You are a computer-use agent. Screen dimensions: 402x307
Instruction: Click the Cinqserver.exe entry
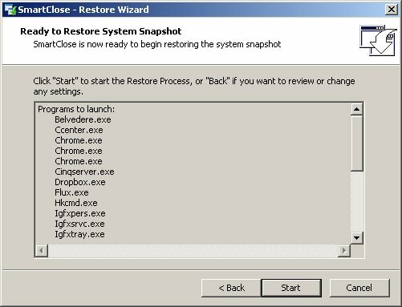pyautogui.click(x=84, y=172)
